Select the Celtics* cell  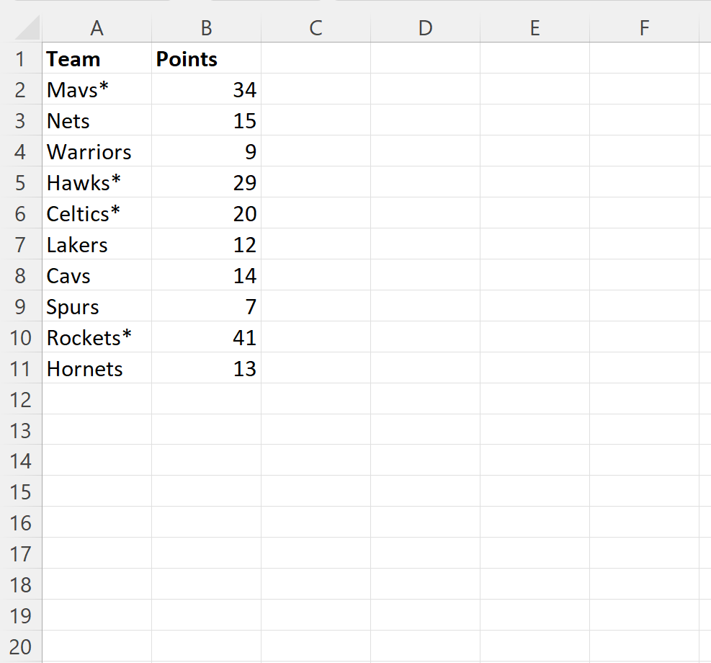pos(97,214)
